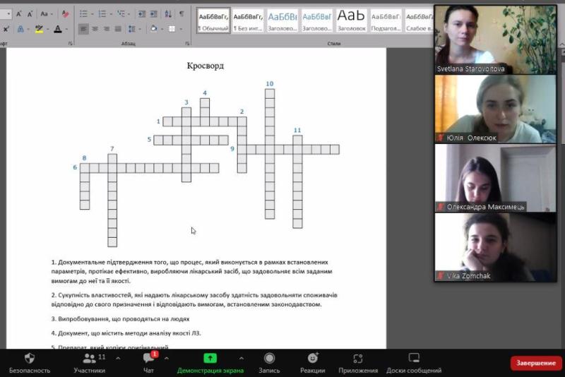This screenshot has height=377, width=565.
Task: Click the first cell of crossword row 1
Action: click(x=167, y=121)
